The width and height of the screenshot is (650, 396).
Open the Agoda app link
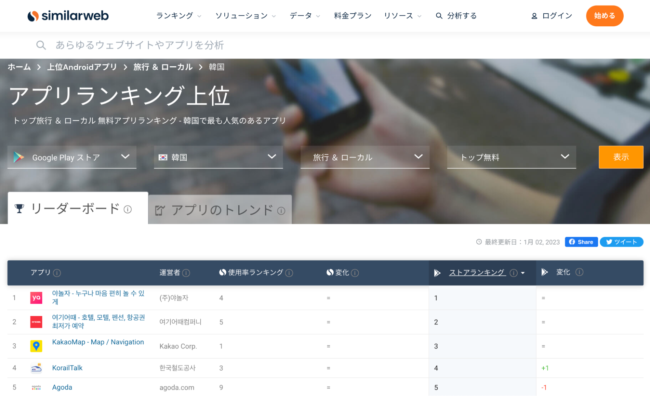(x=62, y=387)
